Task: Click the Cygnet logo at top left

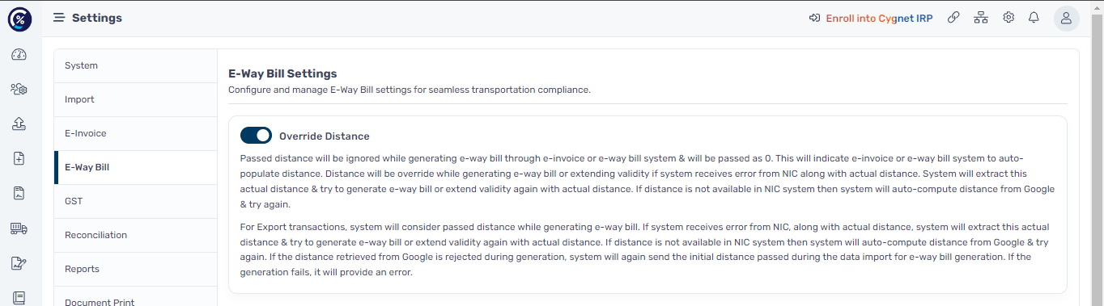Action: (x=19, y=18)
